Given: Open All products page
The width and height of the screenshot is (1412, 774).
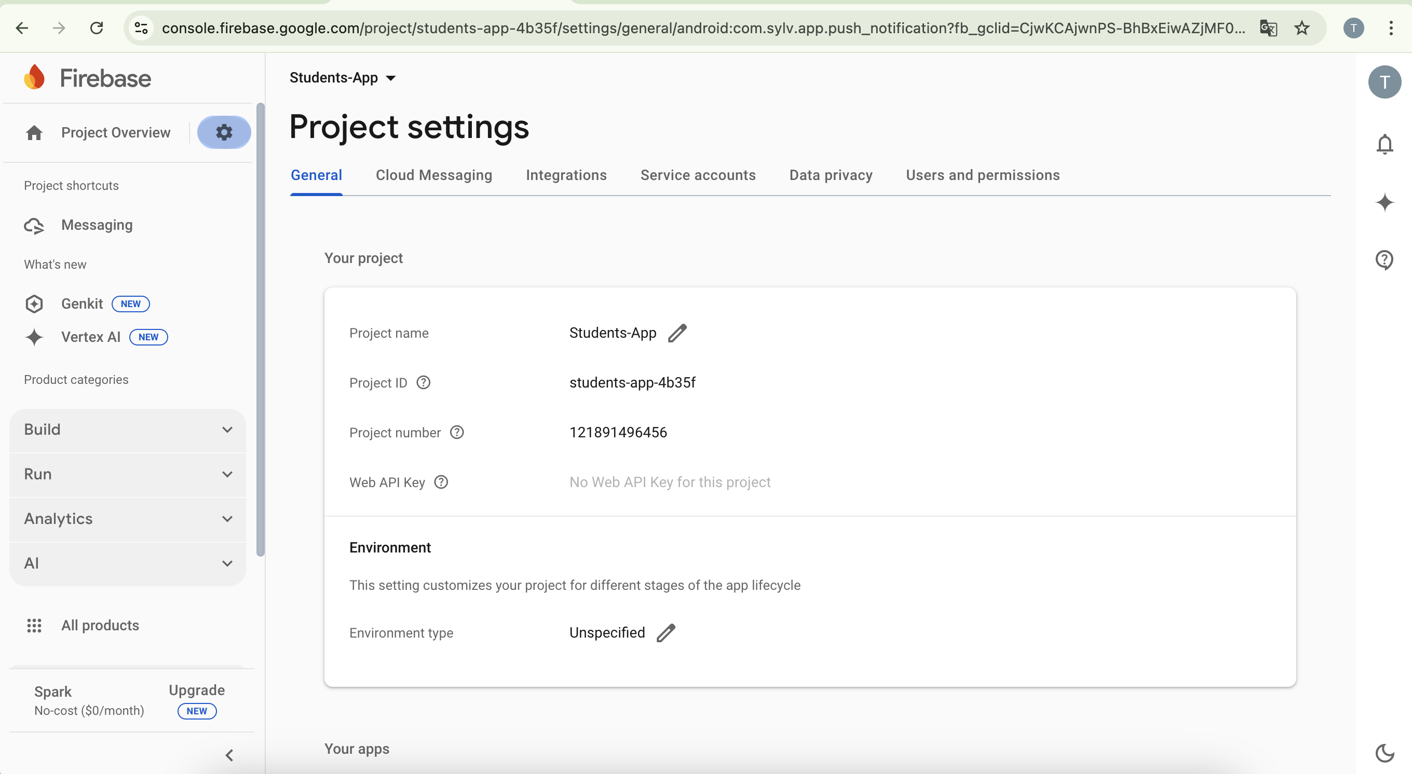Looking at the screenshot, I should (x=100, y=625).
